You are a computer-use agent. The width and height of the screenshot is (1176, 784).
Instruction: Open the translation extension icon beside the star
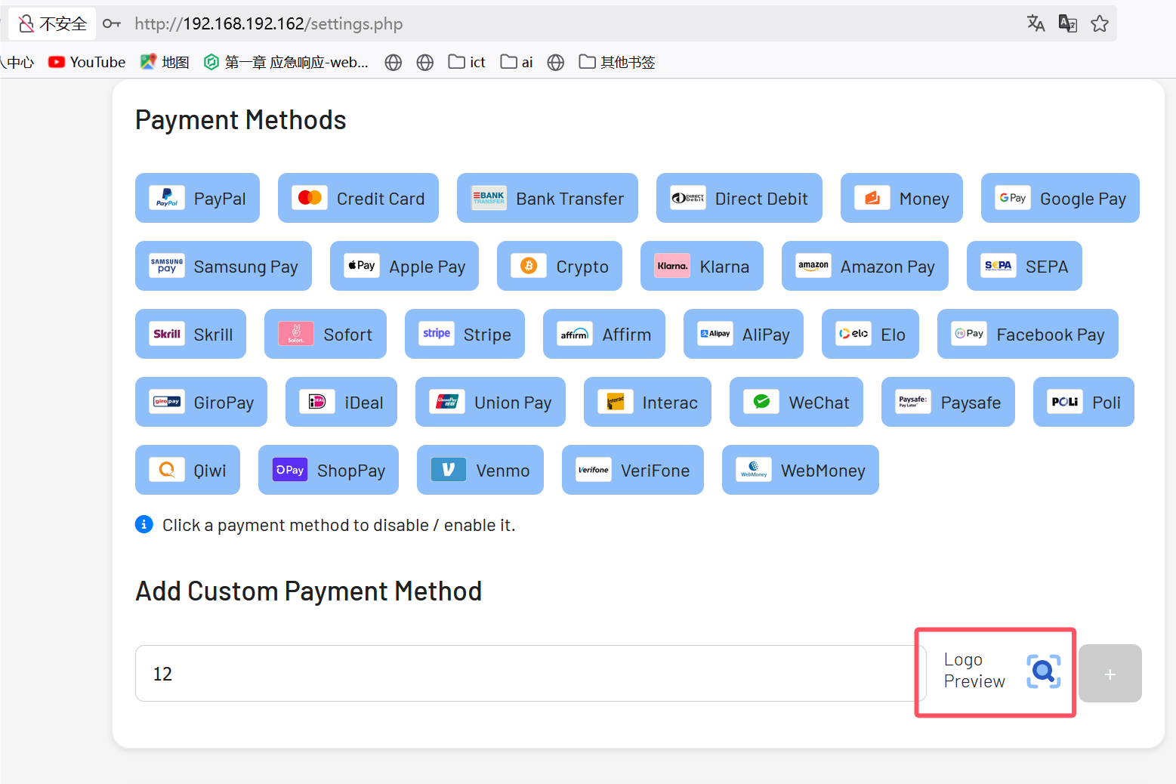click(x=1068, y=23)
